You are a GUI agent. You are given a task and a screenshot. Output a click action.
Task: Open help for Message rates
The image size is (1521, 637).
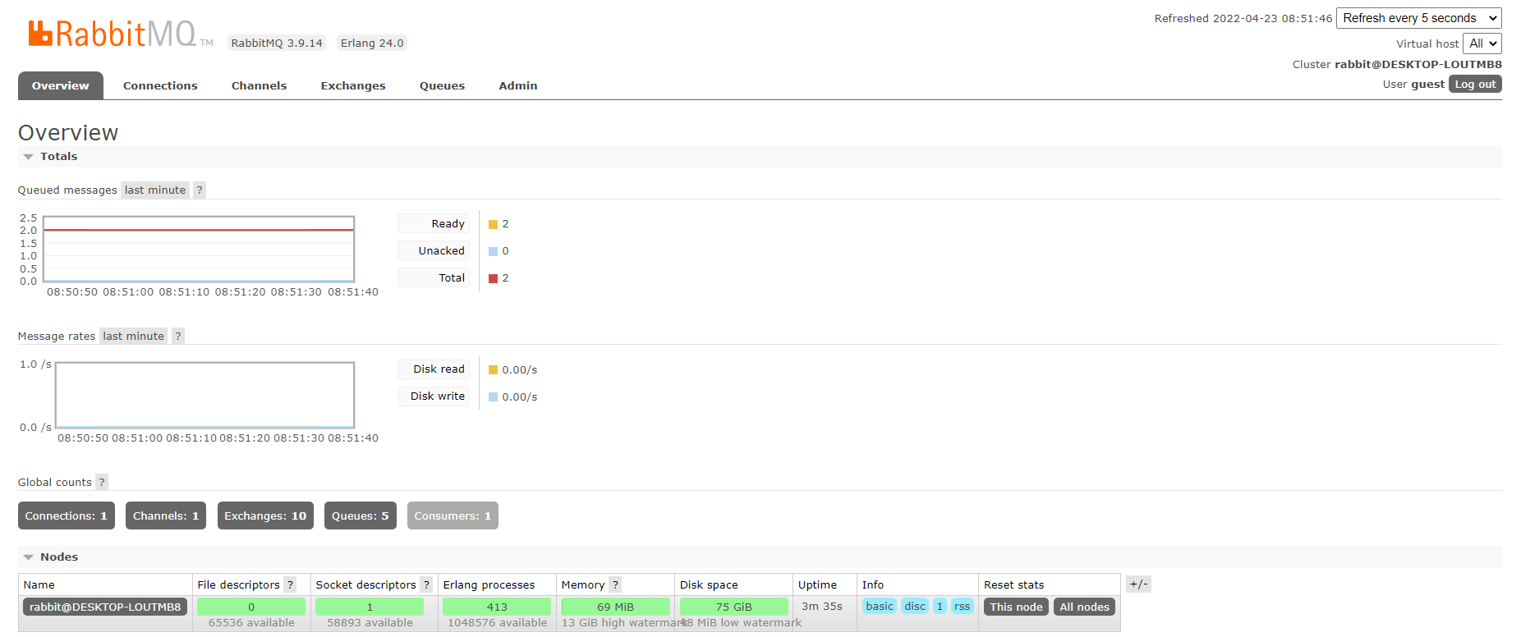click(178, 336)
